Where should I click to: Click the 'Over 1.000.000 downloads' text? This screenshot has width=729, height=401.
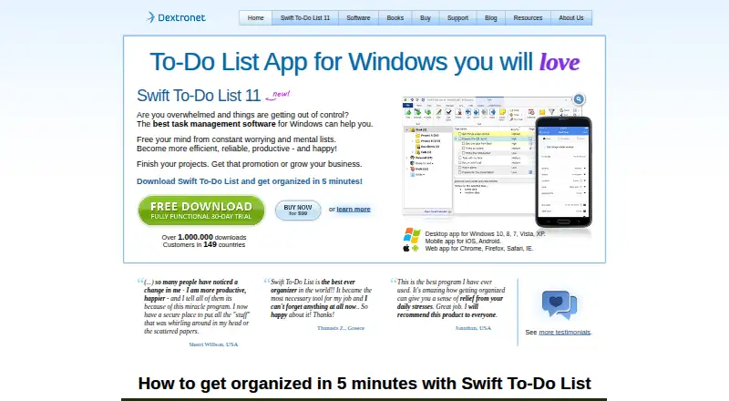pos(204,237)
